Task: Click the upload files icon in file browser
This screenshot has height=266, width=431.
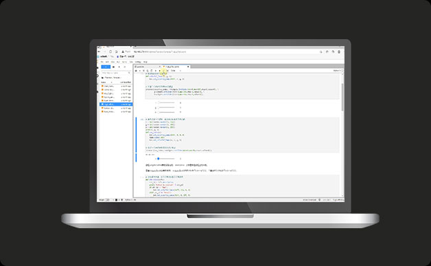Action: click(x=119, y=67)
